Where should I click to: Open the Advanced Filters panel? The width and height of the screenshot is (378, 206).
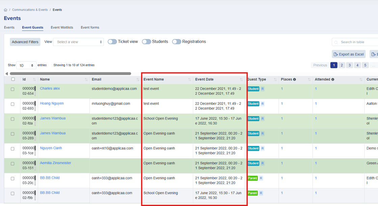point(25,42)
